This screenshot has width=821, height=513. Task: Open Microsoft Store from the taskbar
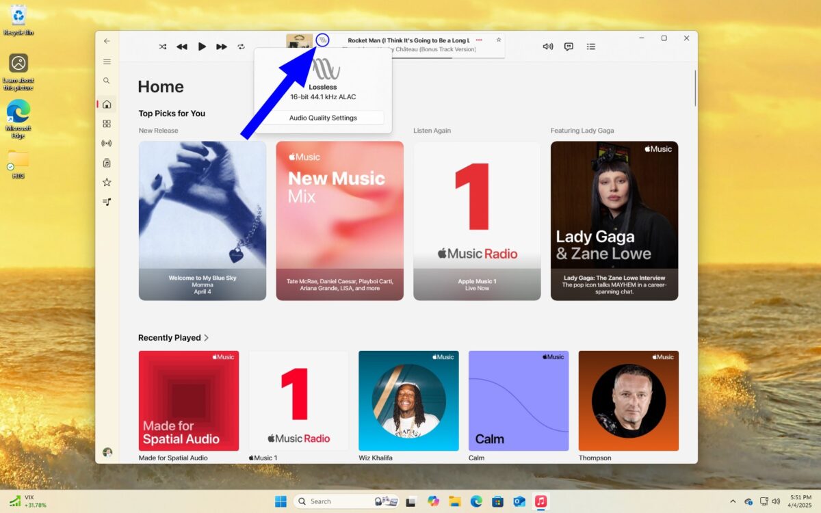click(x=498, y=501)
